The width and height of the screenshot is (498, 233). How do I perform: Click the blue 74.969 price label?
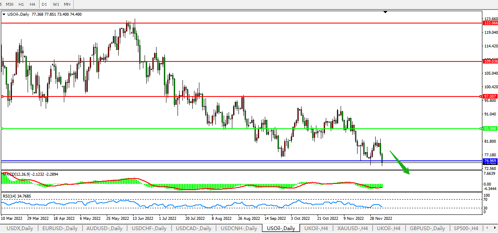pyautogui.click(x=490, y=161)
